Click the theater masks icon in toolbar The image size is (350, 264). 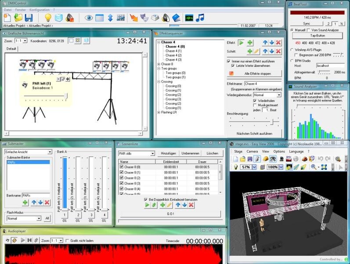point(144,18)
